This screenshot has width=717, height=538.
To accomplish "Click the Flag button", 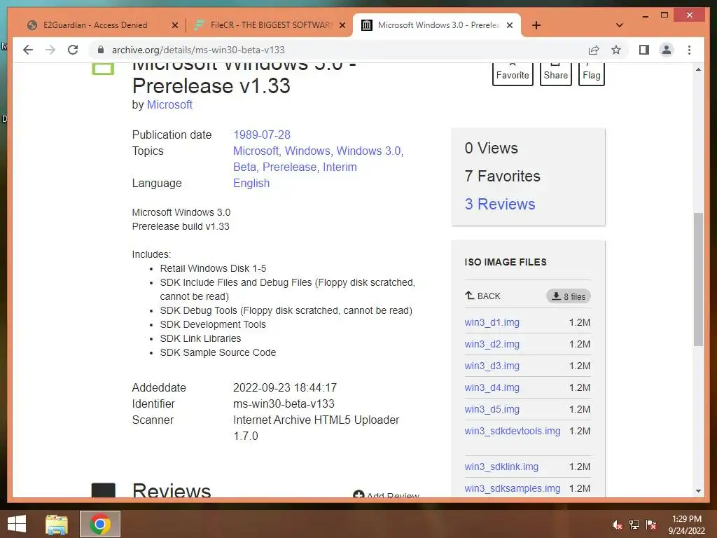I will [x=591, y=74].
